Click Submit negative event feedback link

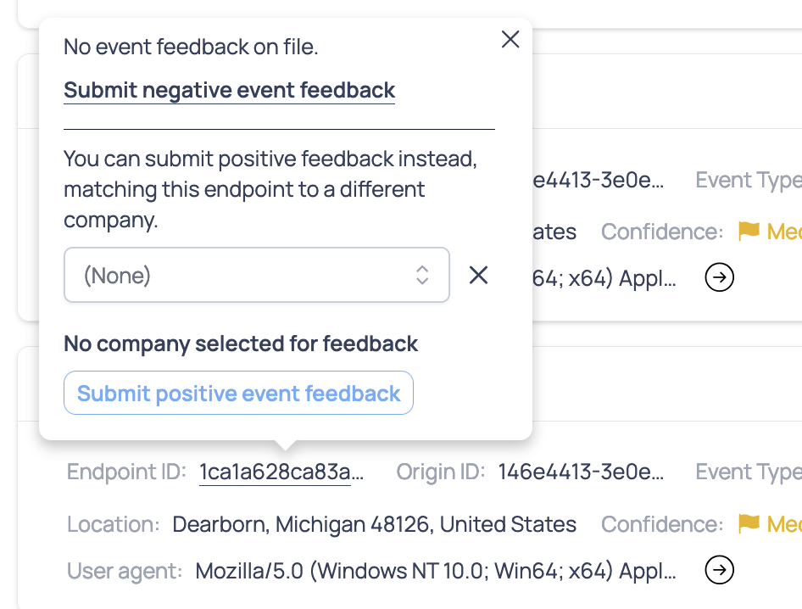[229, 90]
